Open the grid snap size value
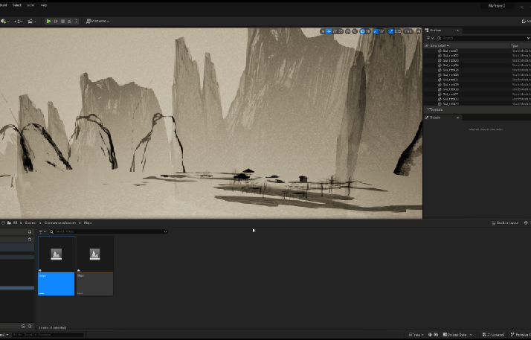The height and width of the screenshot is (340, 531). 368,31
